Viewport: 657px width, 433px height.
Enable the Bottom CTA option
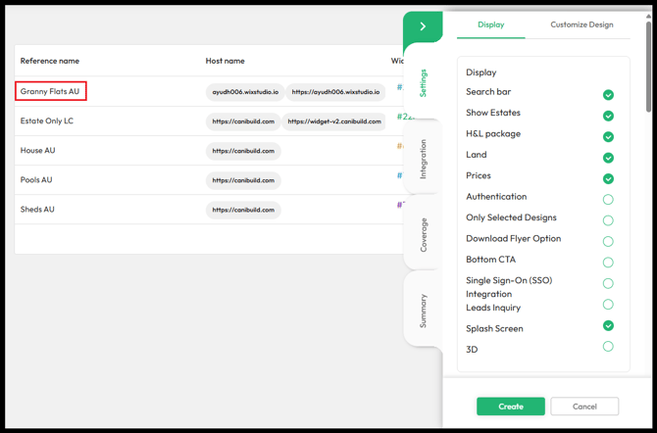(x=608, y=263)
